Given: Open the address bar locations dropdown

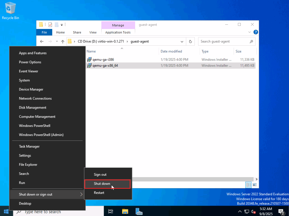Looking at the screenshot, I should 182,41.
